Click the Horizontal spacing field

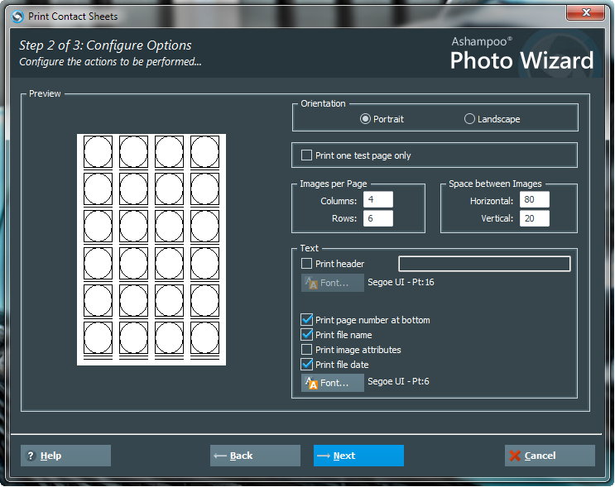(534, 200)
